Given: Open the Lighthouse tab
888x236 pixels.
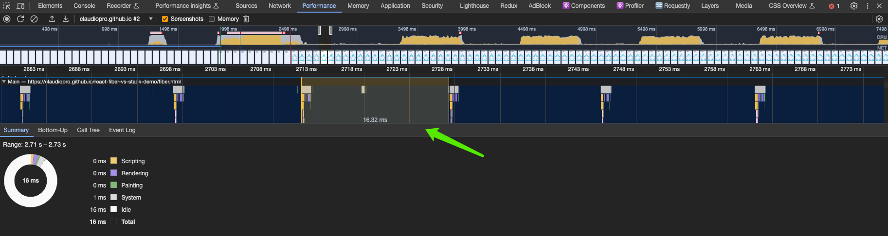Looking at the screenshot, I should (x=474, y=6).
